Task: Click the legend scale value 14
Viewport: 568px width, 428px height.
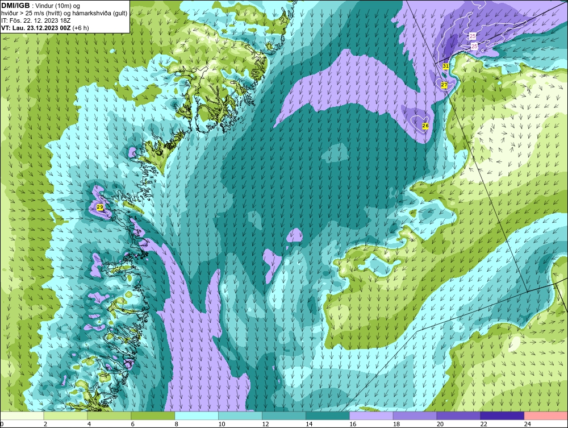Action: [x=309, y=424]
